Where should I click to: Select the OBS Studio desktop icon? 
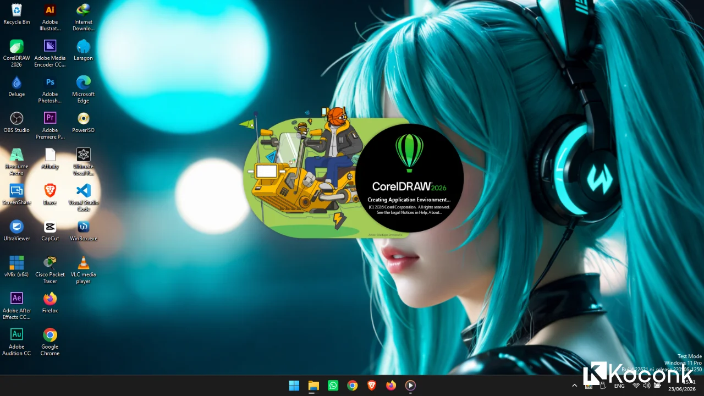pos(16,123)
